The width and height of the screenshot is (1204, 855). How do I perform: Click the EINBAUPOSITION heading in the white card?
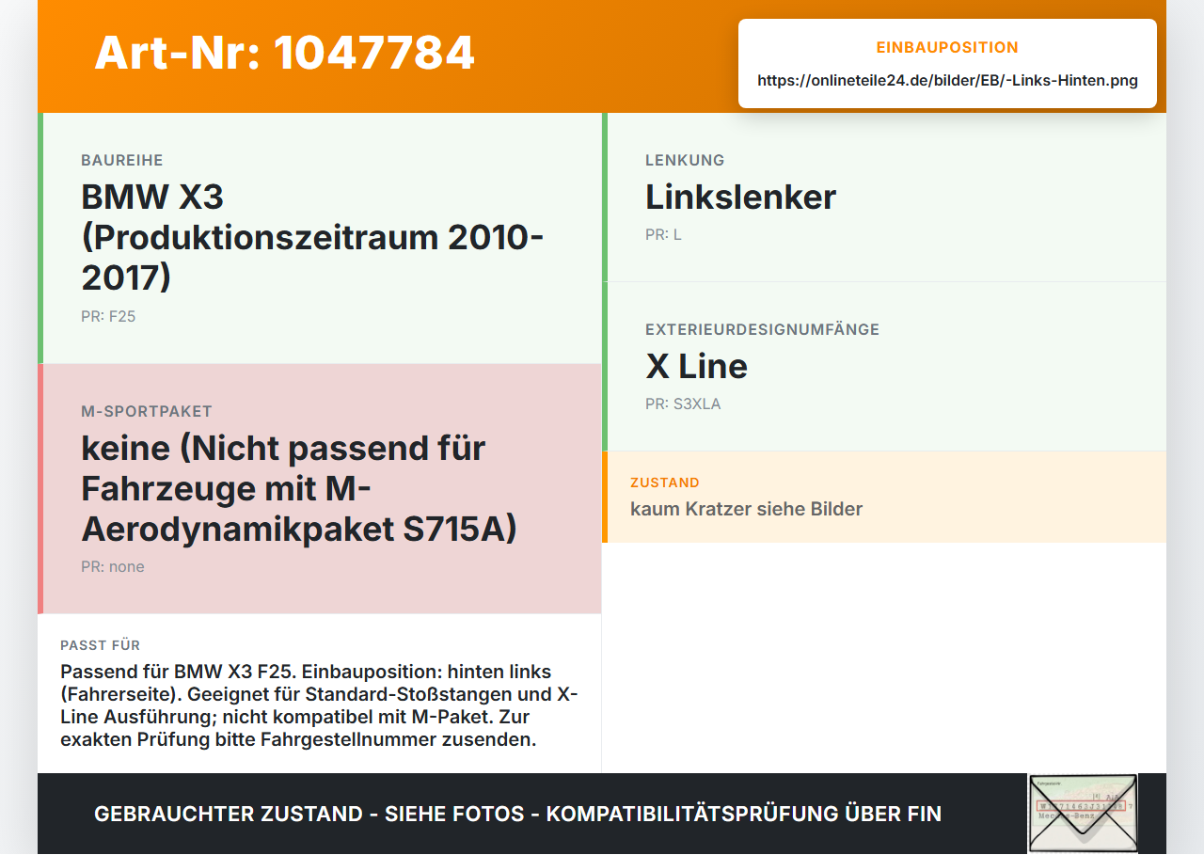point(947,47)
